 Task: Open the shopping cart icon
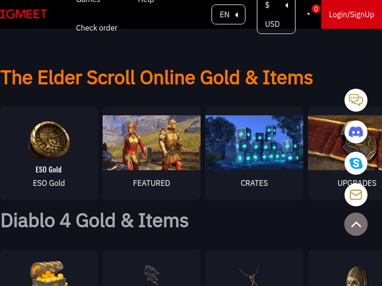pyautogui.click(x=309, y=14)
